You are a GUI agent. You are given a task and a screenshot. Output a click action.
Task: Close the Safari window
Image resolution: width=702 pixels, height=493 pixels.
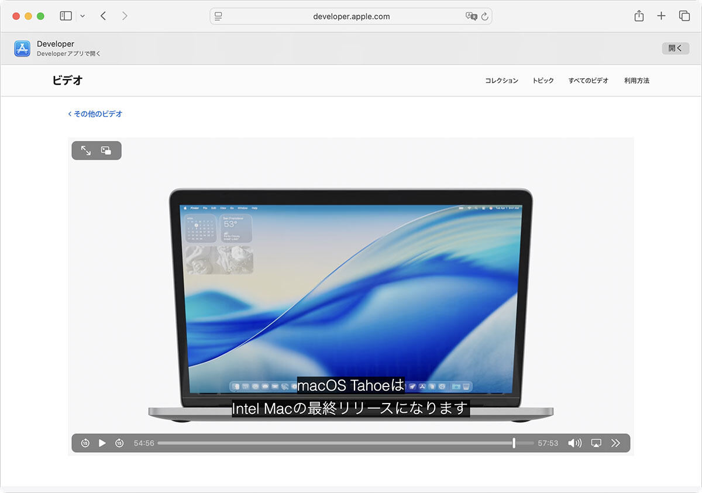[16, 16]
